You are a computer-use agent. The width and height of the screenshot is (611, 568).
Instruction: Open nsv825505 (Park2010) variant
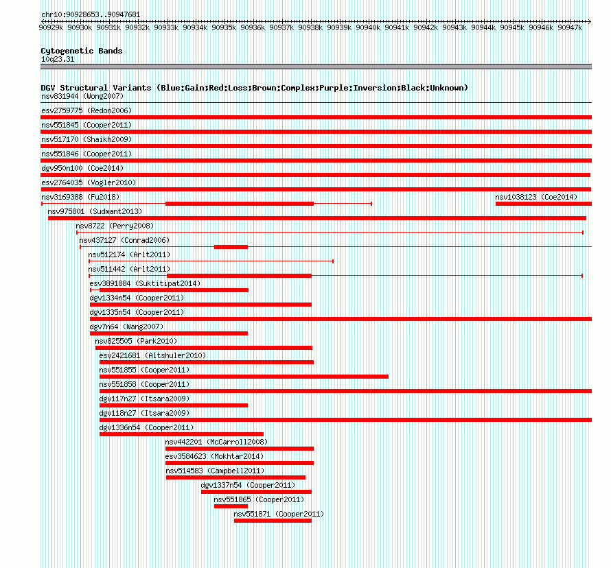point(136,341)
